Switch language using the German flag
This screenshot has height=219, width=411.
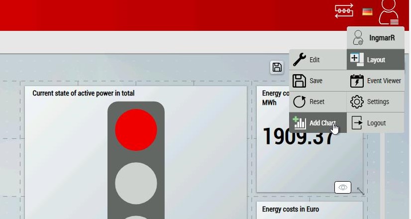coord(367,12)
